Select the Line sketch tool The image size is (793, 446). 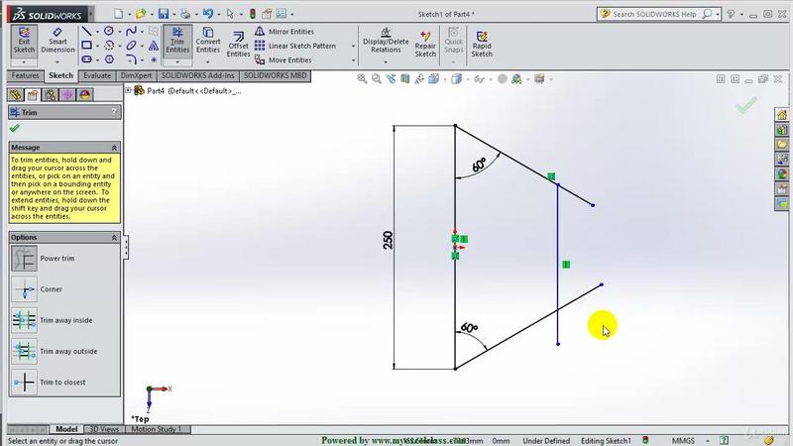pyautogui.click(x=86, y=32)
